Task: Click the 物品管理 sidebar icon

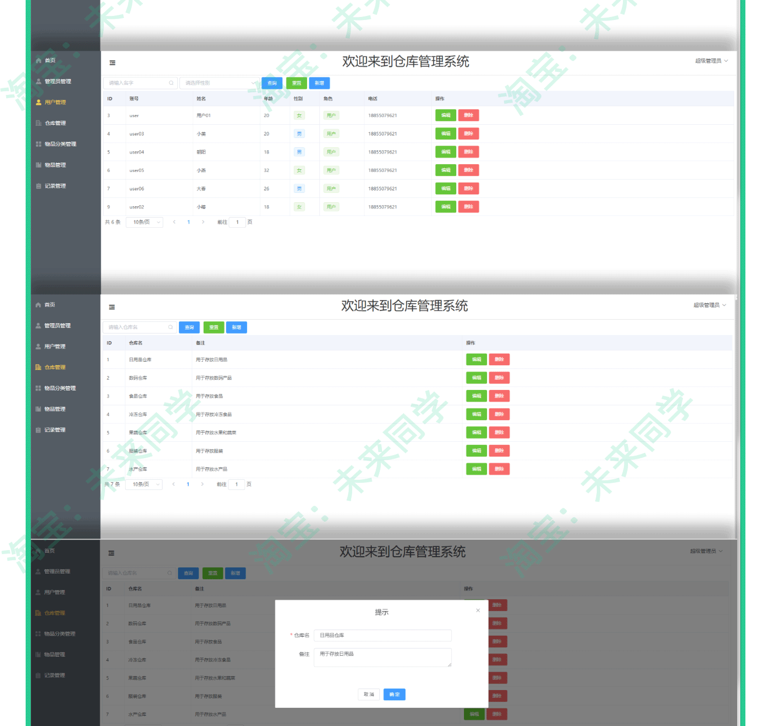Action: point(38,165)
